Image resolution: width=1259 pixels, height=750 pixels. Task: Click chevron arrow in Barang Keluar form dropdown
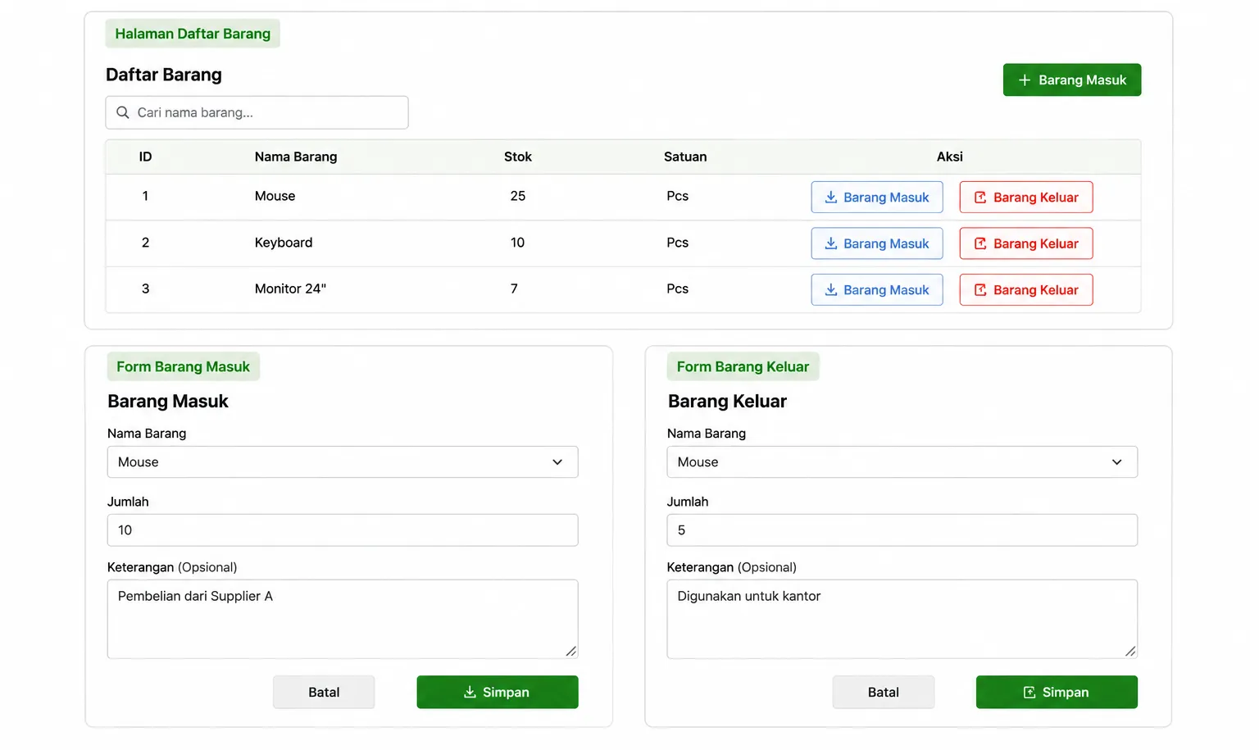[1116, 462]
